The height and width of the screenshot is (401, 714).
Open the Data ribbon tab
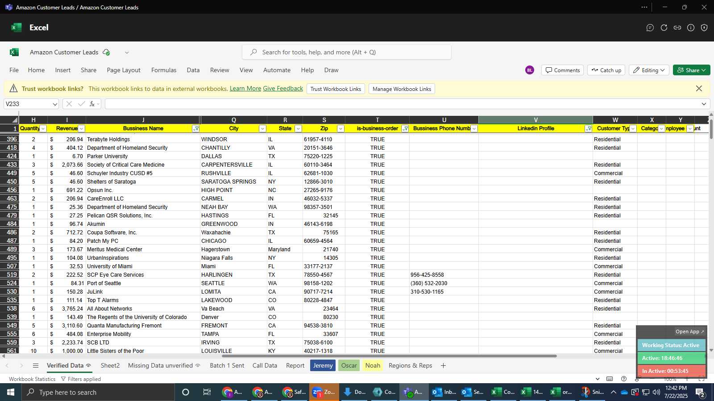(x=193, y=70)
